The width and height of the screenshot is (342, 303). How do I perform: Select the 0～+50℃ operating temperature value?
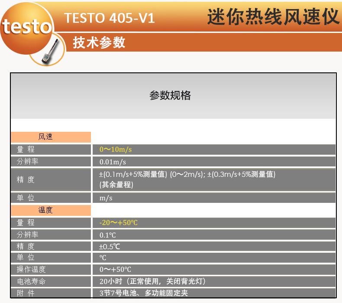115,269
